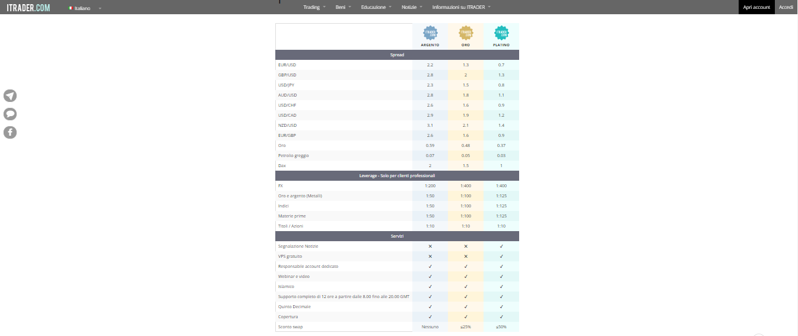Click the Leverage section header
Viewport: 798px width, 336px height.
coord(397,175)
